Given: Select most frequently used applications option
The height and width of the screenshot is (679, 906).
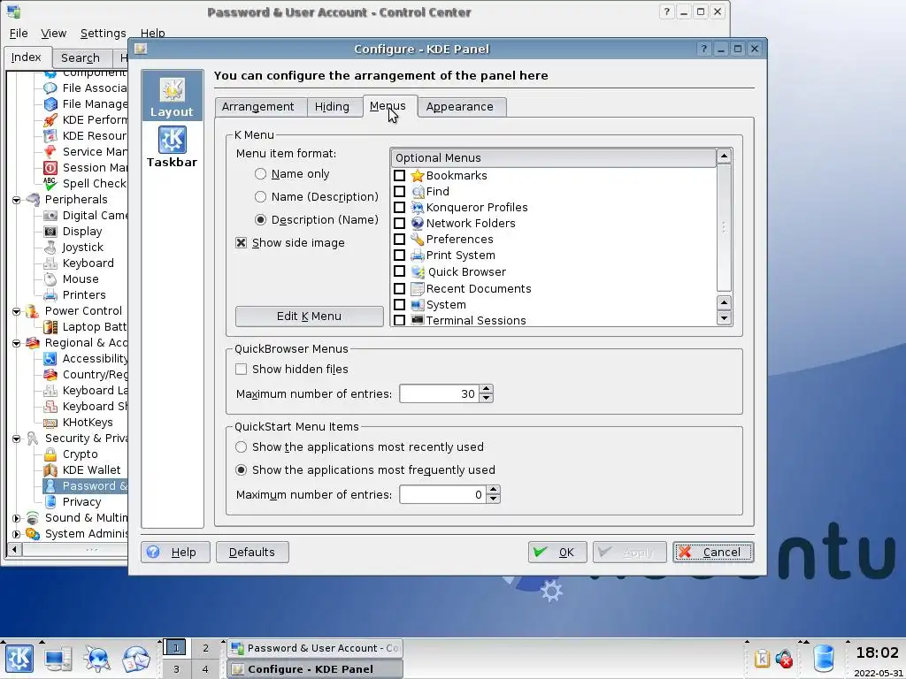Looking at the screenshot, I should click(x=241, y=470).
